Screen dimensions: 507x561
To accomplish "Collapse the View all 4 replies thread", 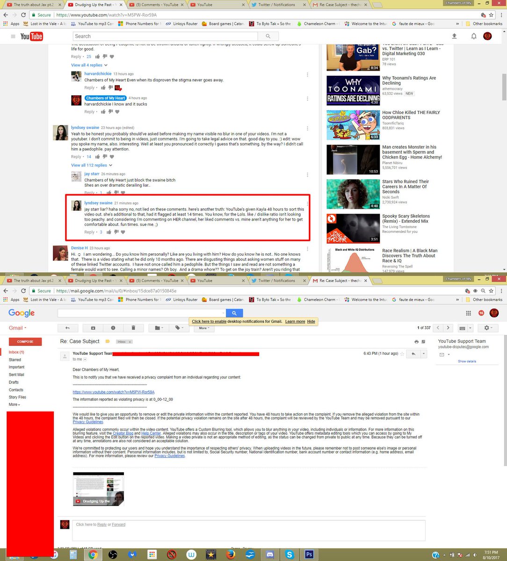I will click(89, 65).
